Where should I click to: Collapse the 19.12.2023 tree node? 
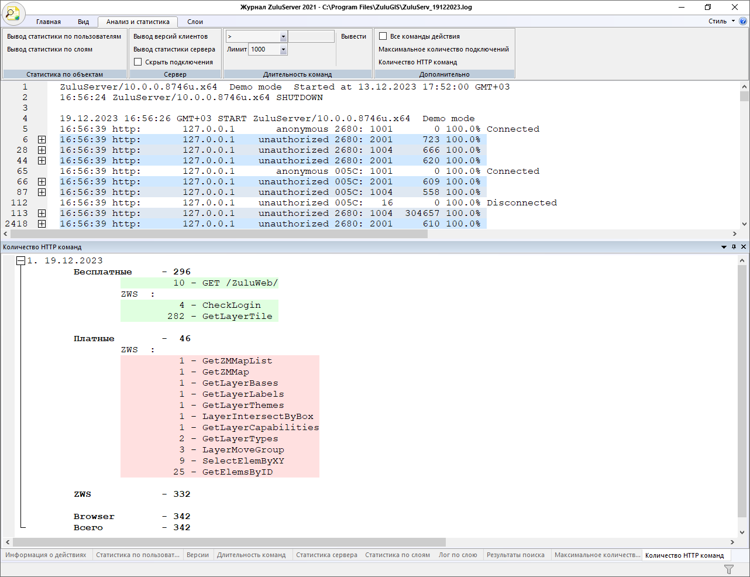[x=20, y=261]
